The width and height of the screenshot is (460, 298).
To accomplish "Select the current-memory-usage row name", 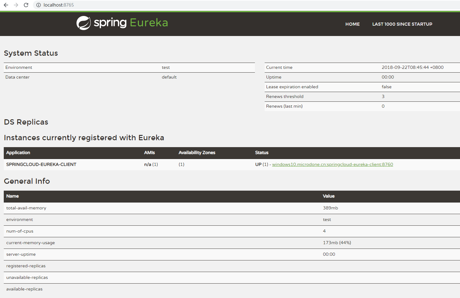I will [x=30, y=243].
